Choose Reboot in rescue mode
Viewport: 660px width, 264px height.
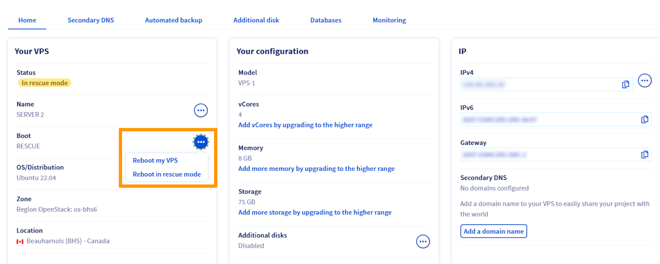[167, 174]
